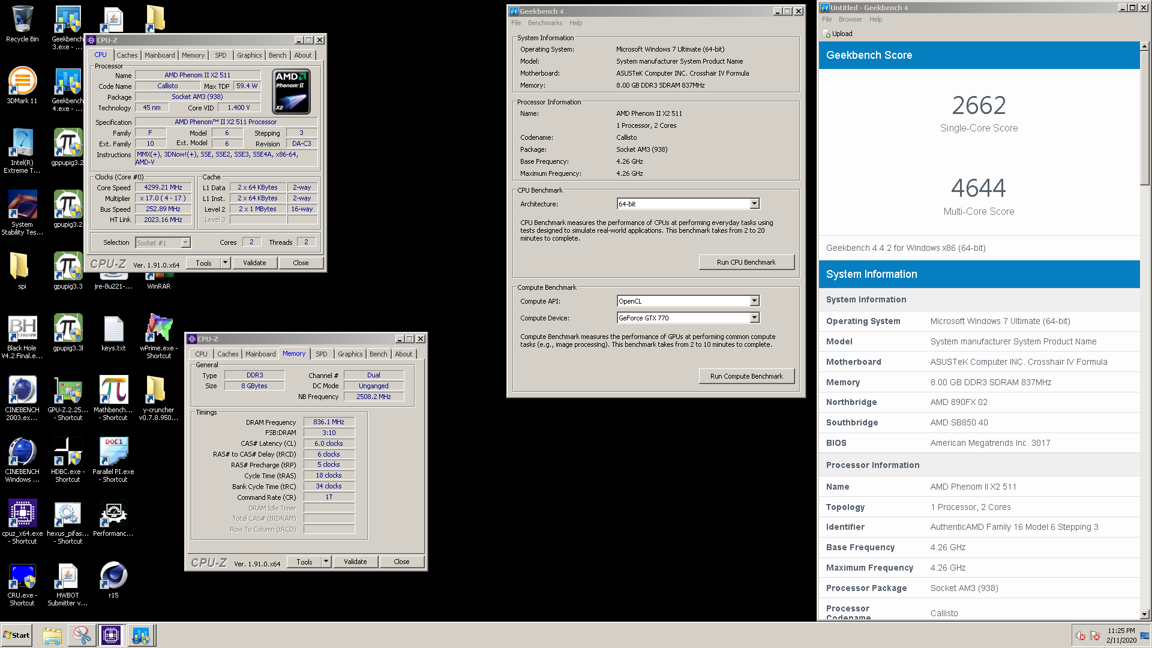Switch to About tab in the Memory tab's CPU-Z window

click(x=403, y=354)
